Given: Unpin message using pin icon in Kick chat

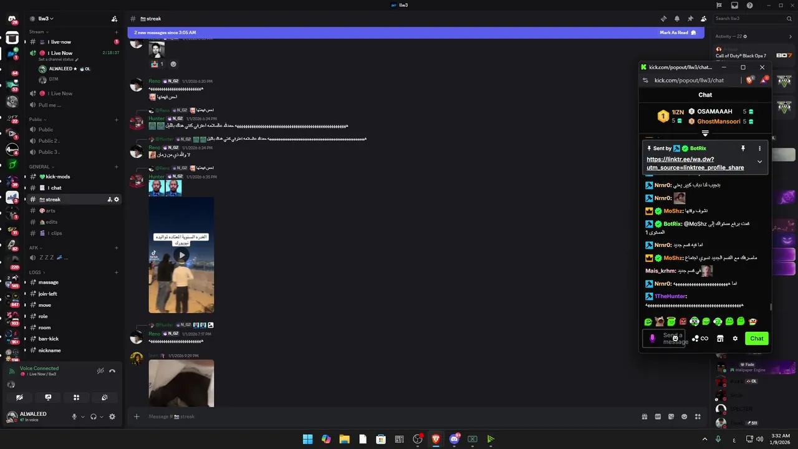Looking at the screenshot, I should 743,148.
